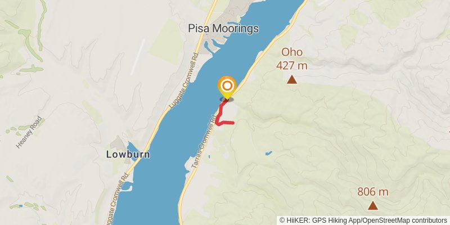Click the Pisa Moorings marina canals

point(214,44)
